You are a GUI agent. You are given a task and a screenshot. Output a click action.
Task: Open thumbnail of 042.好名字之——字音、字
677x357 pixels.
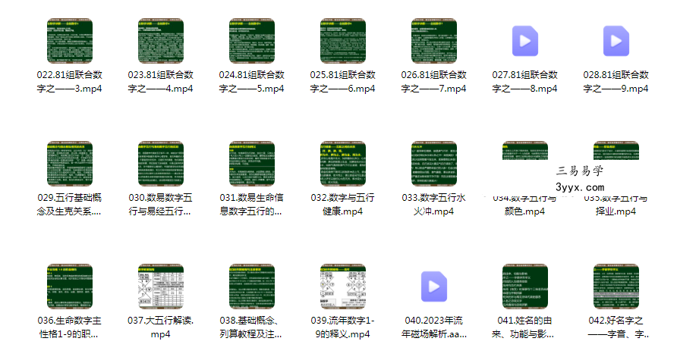[x=616, y=287]
